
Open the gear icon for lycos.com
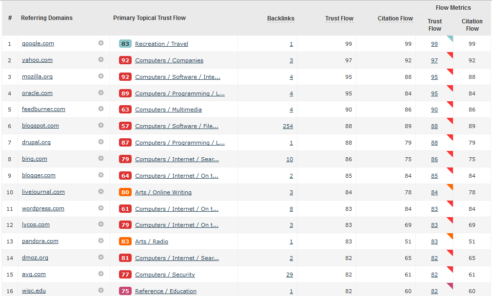(x=101, y=224)
